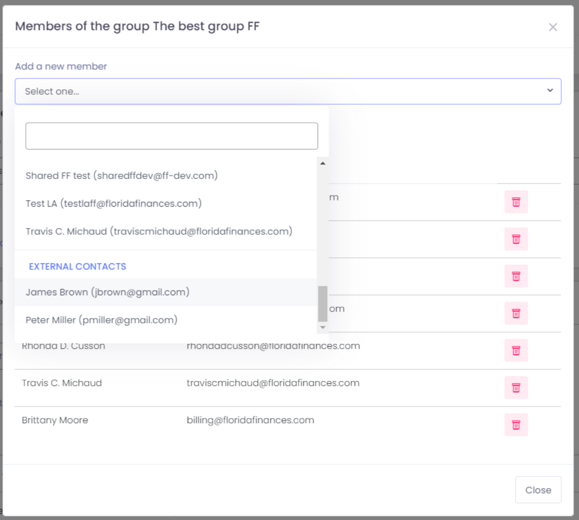The height and width of the screenshot is (520, 579).
Task: Pick Travis C. Michaud in dropdown options
Action: click(159, 231)
